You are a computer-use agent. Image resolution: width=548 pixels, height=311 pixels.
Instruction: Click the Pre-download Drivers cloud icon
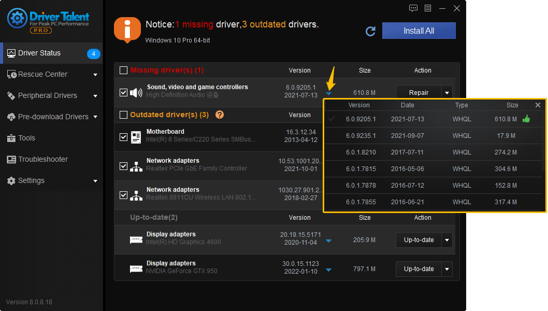point(11,117)
